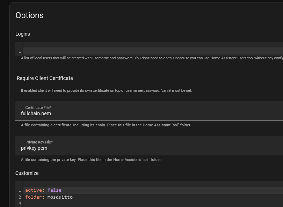The image size is (283, 207).
Task: Edit the Certificate File field fullchain.pem
Action: pyautogui.click(x=149, y=111)
